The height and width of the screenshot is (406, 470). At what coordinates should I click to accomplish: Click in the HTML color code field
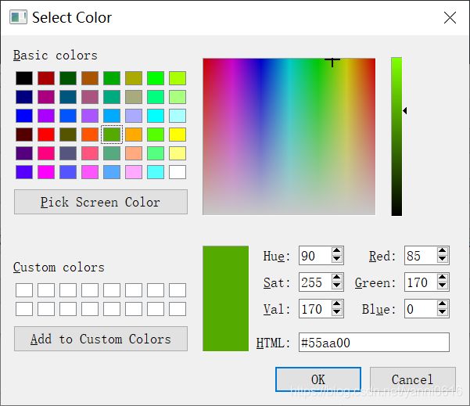point(374,342)
